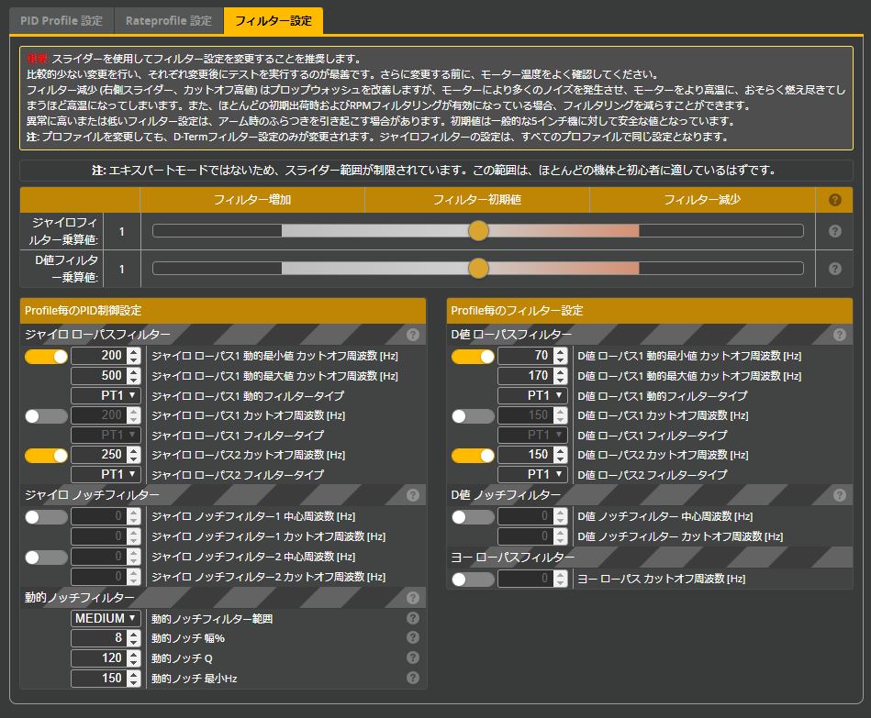This screenshot has height=718, width=871.
Task: Open 動的ノッチフィルター範囲 MEDIUM dropdown
Action: [106, 618]
